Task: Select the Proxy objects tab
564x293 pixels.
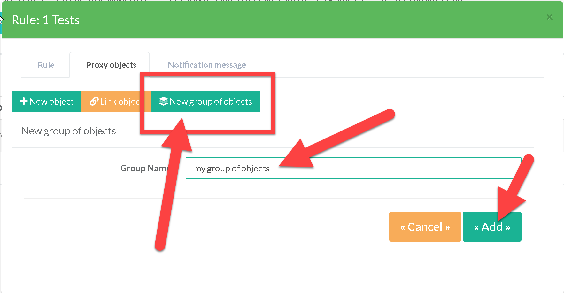Action: pos(111,65)
